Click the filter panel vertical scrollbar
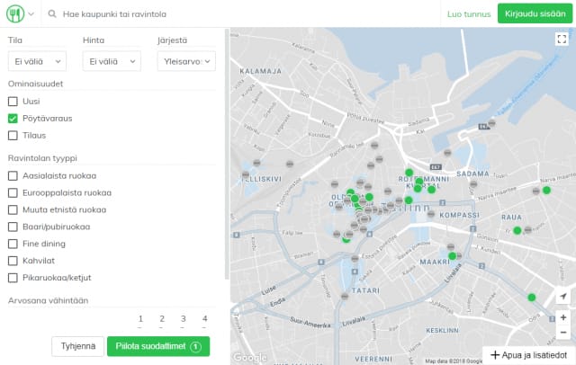The height and width of the screenshot is (365, 576). point(227,154)
